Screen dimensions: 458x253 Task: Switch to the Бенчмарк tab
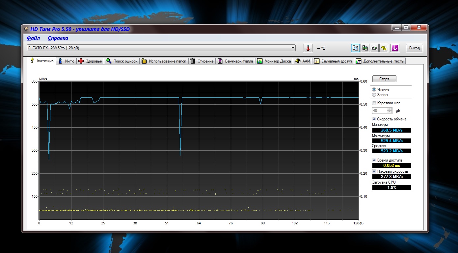click(x=42, y=61)
